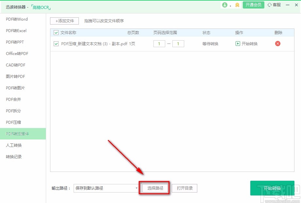Click 开通会员 to open membership page
Image resolution: width=301 pixels, height=203 pixels.
pos(253,5)
